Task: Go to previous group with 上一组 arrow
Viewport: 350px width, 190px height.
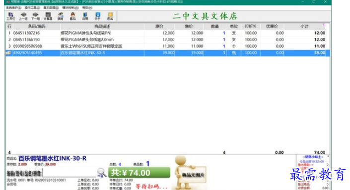Action: click(23, 16)
